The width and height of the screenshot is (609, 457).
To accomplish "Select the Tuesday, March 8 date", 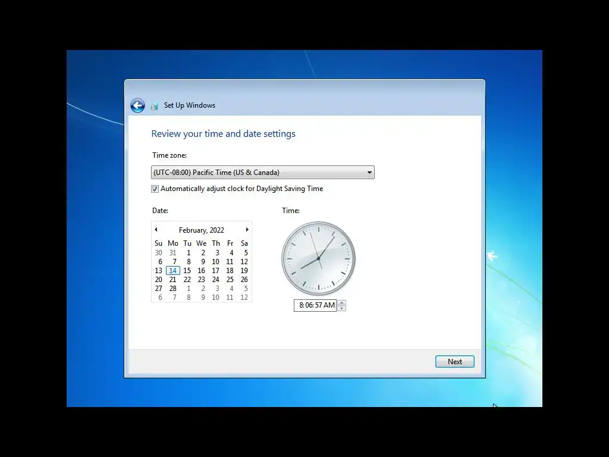I will pyautogui.click(x=189, y=298).
